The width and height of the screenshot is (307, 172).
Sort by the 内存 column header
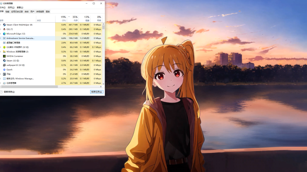click(73, 19)
